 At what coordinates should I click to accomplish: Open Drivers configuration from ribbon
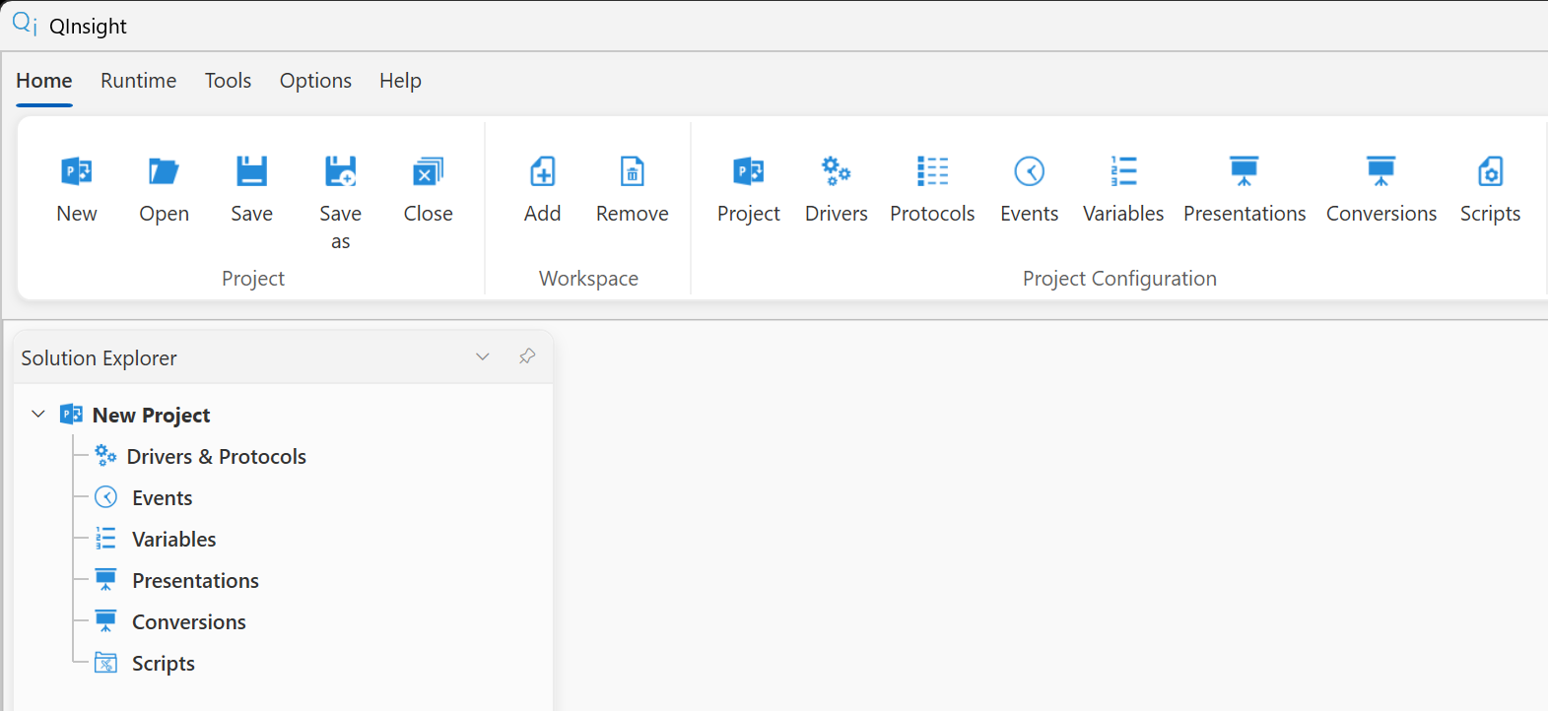[x=837, y=172]
